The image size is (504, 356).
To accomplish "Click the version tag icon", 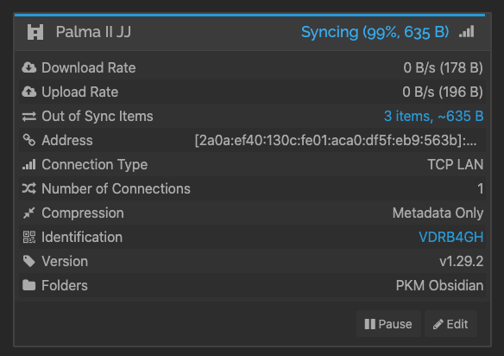I will coord(29,261).
